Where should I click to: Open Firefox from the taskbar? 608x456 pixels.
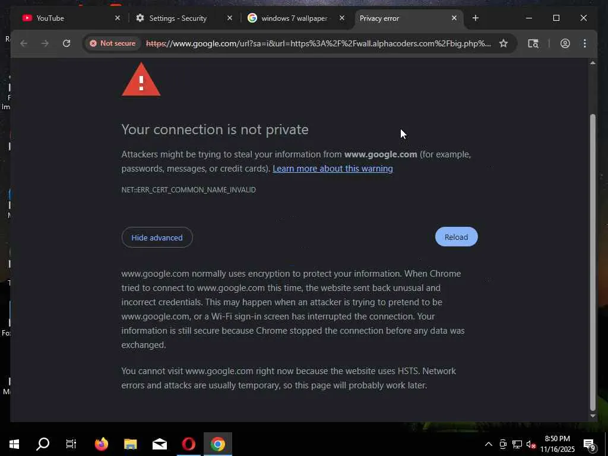pos(102,444)
